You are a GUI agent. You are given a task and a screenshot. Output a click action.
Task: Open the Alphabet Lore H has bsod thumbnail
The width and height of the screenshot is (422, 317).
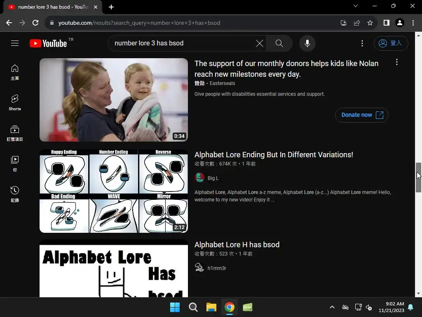114,268
